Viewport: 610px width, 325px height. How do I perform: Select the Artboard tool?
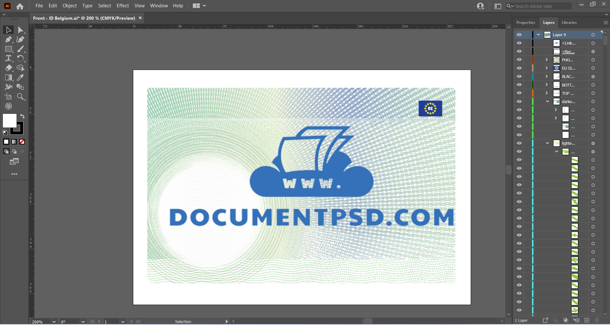(9, 97)
